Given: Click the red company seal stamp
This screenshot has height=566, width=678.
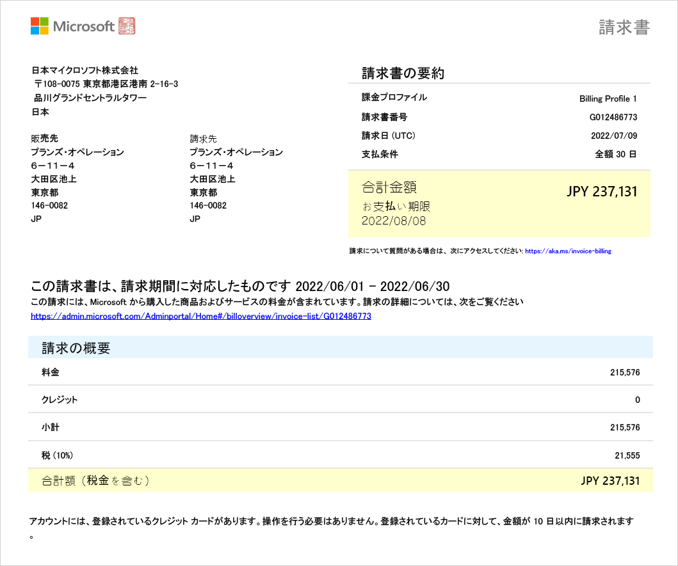Looking at the screenshot, I should click(x=127, y=26).
